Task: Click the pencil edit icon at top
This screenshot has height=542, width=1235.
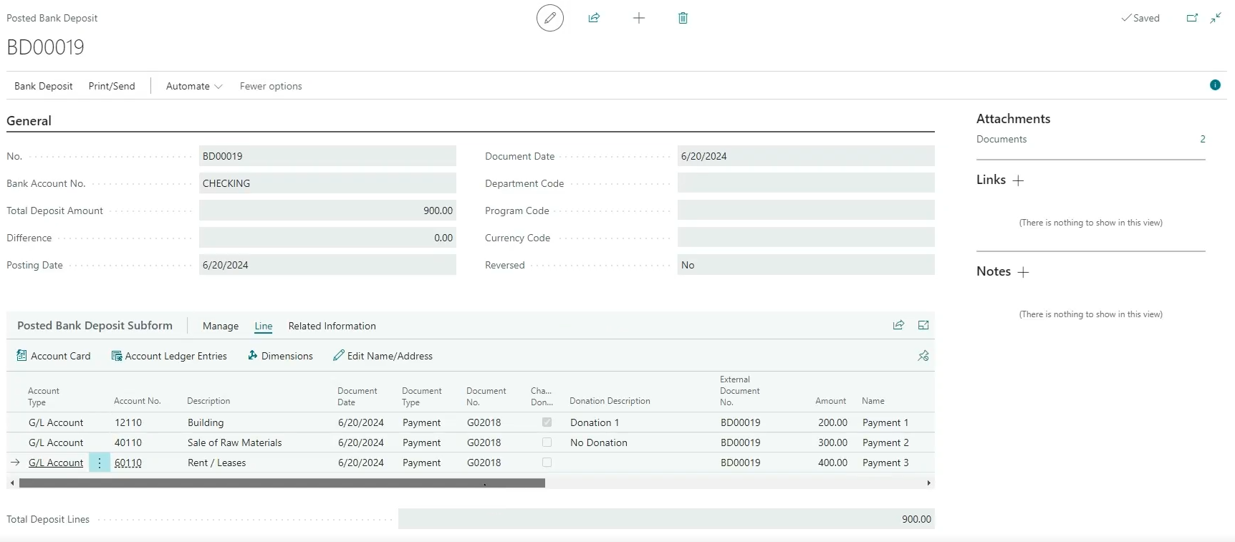Action: coord(549,18)
